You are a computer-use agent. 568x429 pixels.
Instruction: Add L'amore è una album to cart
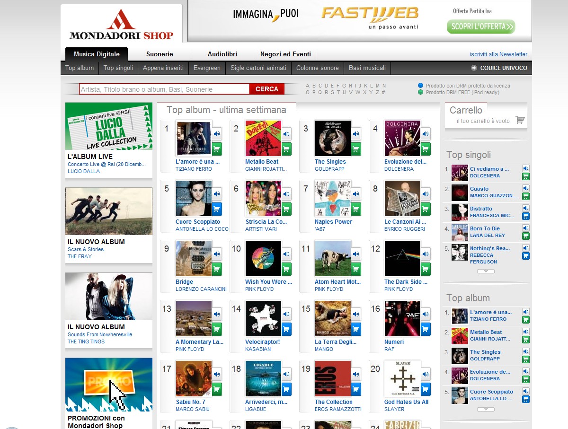point(217,149)
